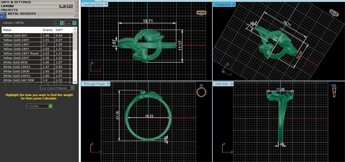Click the Metal Weights flask icon
This screenshot has width=345, height=162.
(x=3, y=15)
